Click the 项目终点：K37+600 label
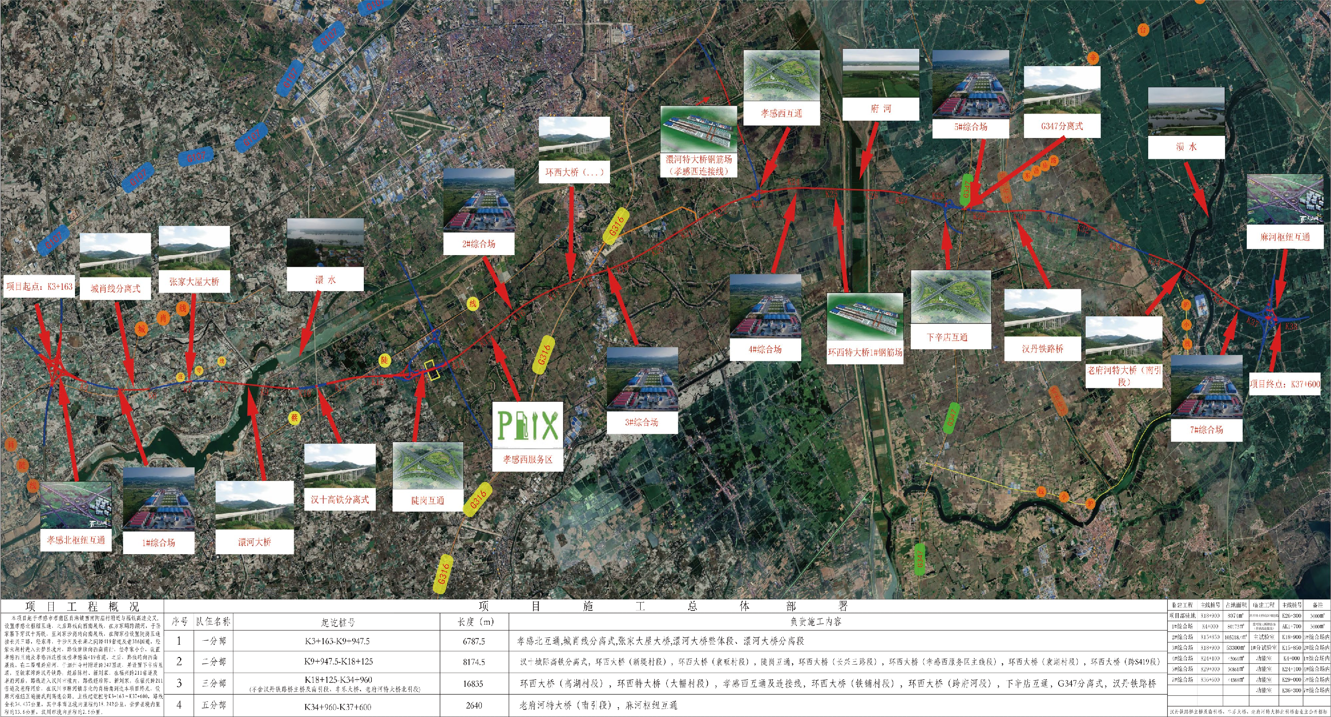The width and height of the screenshot is (1331, 717). point(1284,384)
